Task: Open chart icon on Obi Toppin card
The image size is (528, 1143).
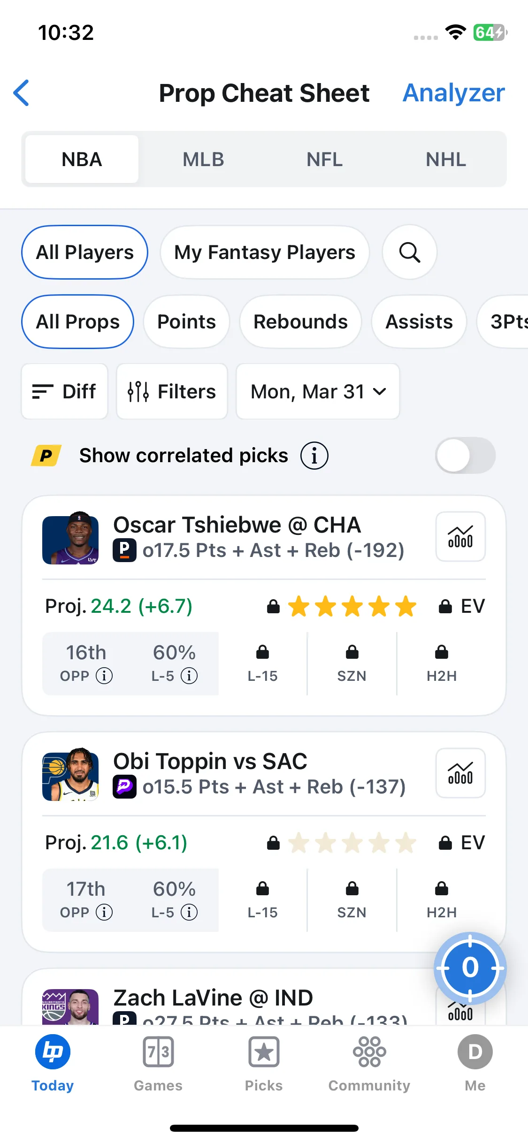Action: [x=460, y=773]
